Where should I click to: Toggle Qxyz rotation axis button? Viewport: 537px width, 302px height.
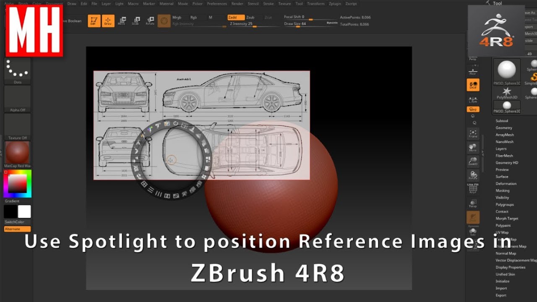pos(473,109)
